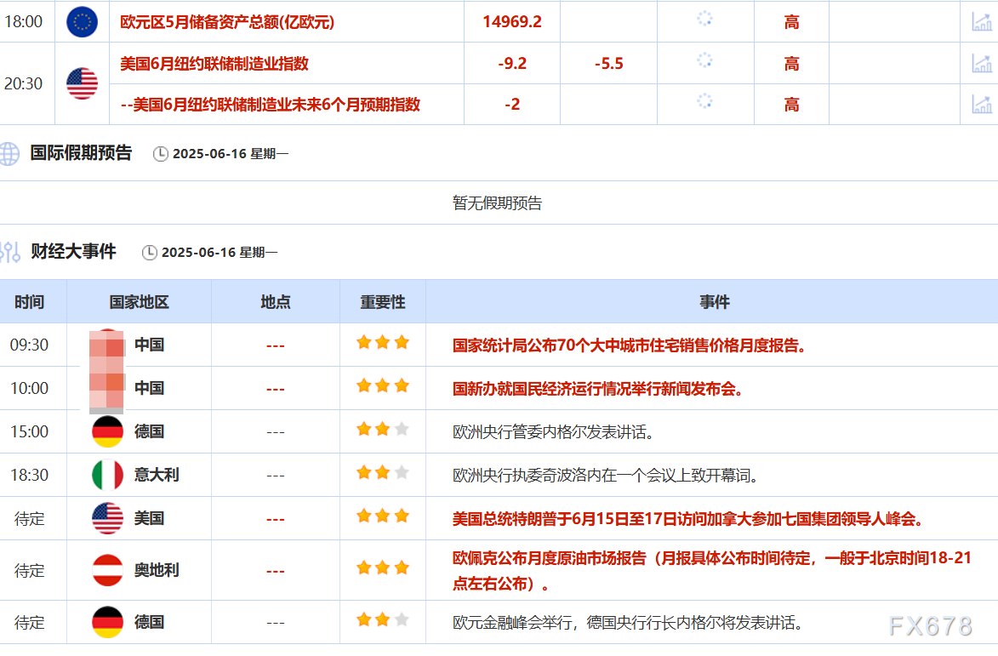The image size is (998, 656).
Task: Click the chart icon beside 美国6月纽约联储制造业指数
Action: (983, 62)
